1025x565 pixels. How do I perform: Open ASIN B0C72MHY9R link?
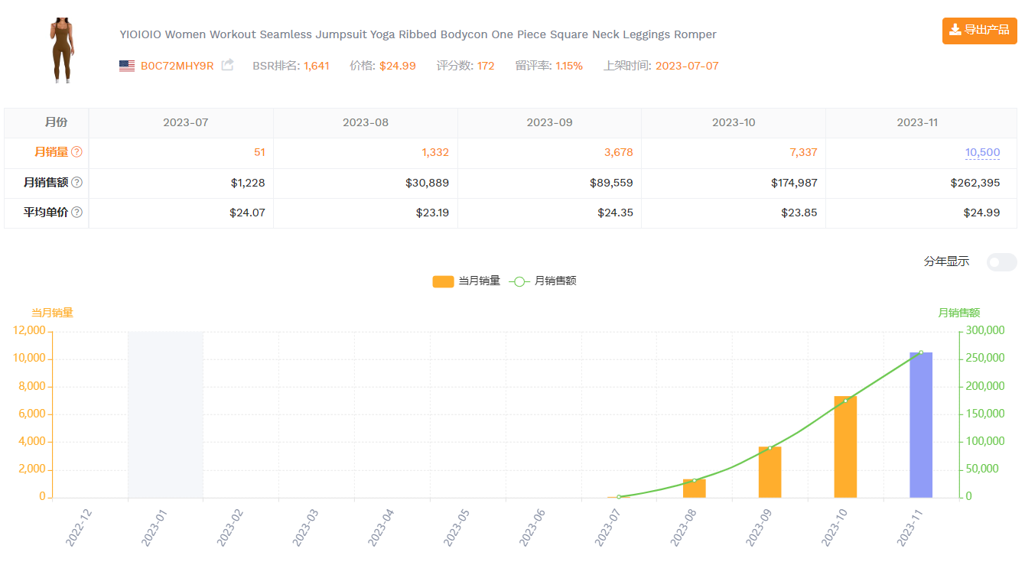[177, 66]
